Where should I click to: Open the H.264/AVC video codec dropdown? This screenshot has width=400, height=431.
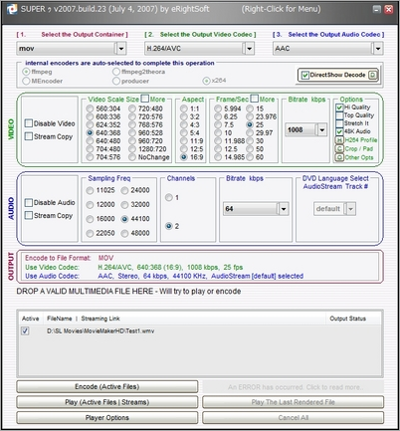coord(249,49)
